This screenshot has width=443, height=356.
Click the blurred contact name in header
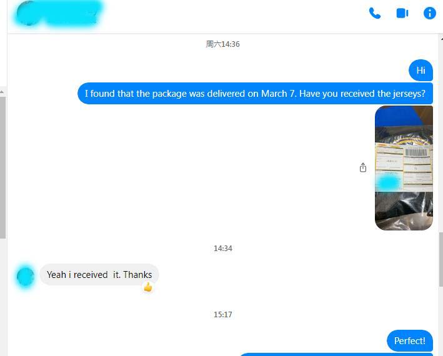pos(72,13)
